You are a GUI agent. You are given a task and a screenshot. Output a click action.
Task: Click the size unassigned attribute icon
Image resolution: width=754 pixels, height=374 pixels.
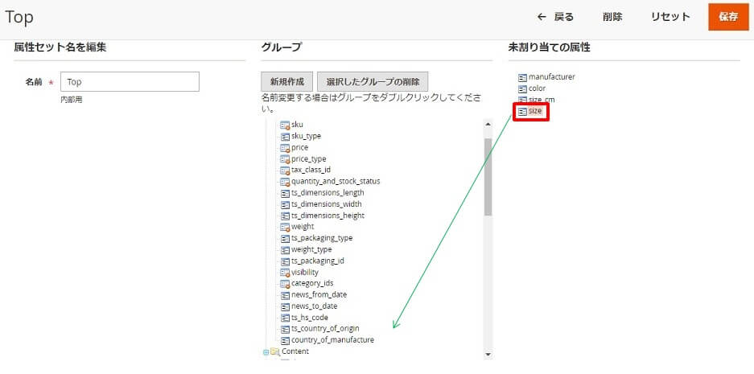click(523, 112)
